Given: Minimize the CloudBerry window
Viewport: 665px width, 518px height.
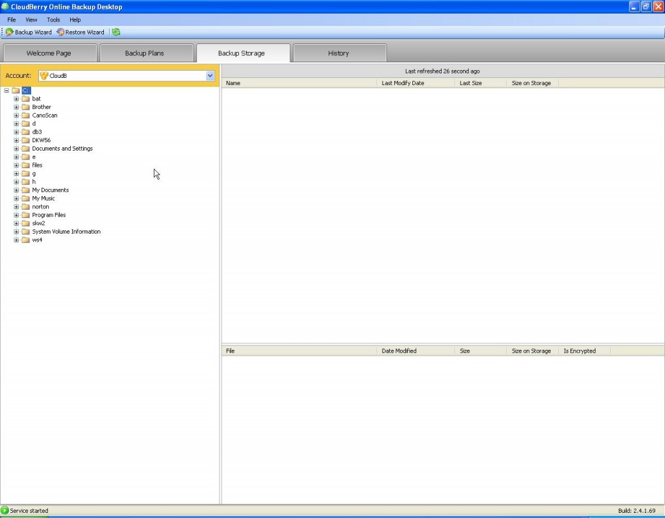Looking at the screenshot, I should coord(634,6).
